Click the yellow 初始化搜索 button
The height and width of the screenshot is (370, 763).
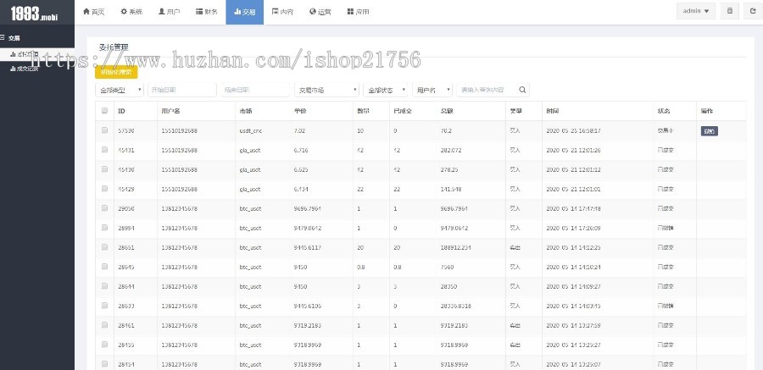pyautogui.click(x=116, y=72)
